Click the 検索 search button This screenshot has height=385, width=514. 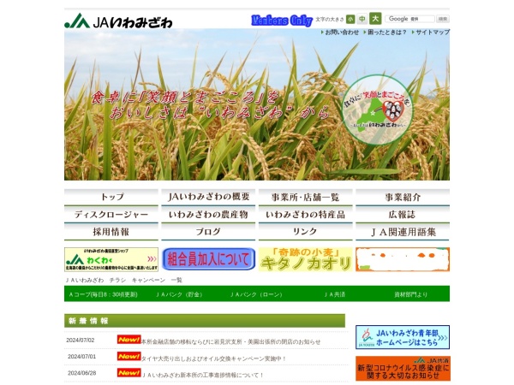[443, 19]
